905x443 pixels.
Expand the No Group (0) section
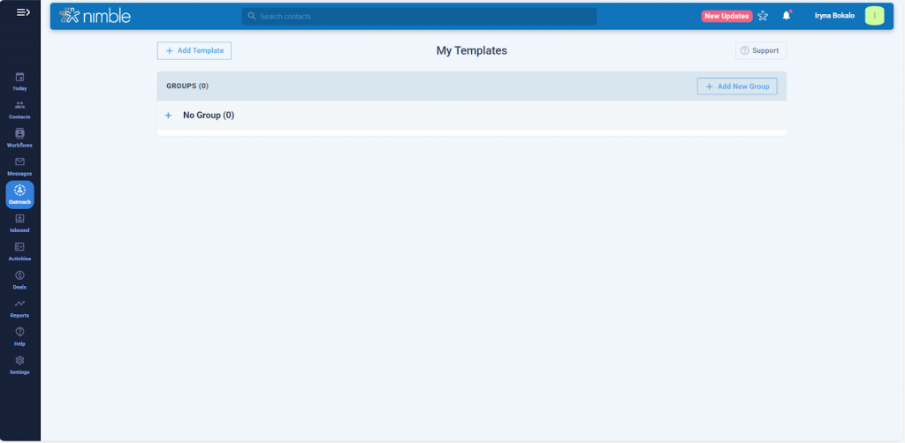168,116
